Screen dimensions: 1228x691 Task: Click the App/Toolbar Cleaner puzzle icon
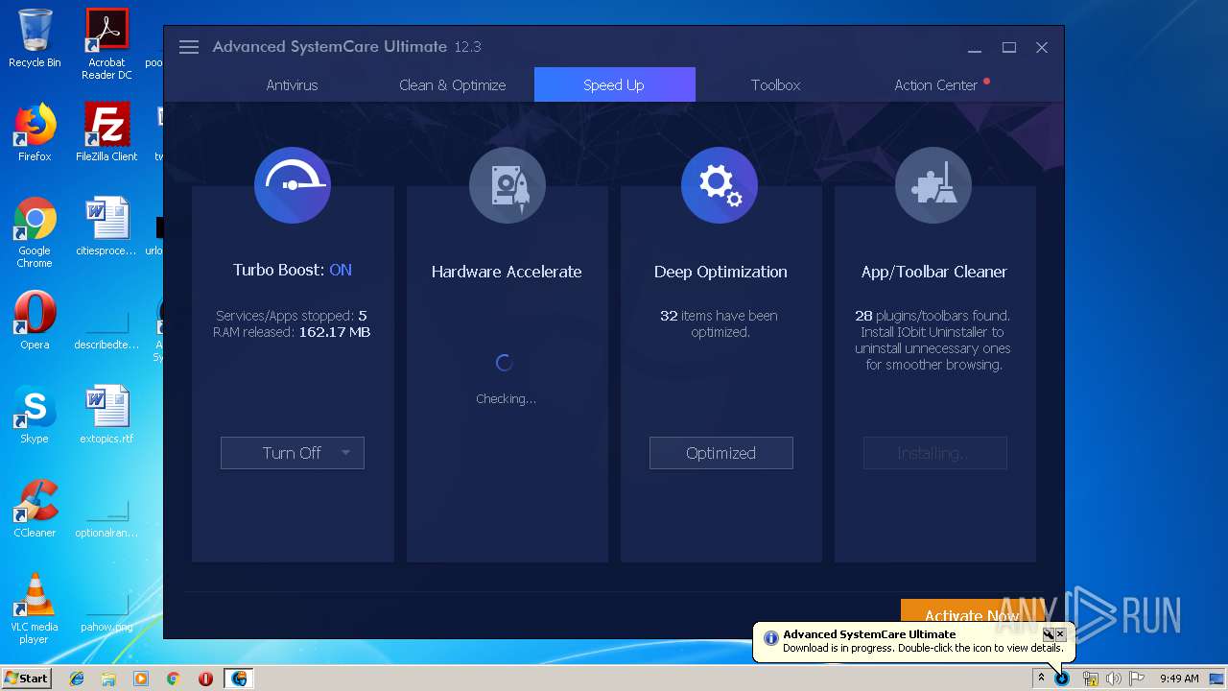point(933,185)
